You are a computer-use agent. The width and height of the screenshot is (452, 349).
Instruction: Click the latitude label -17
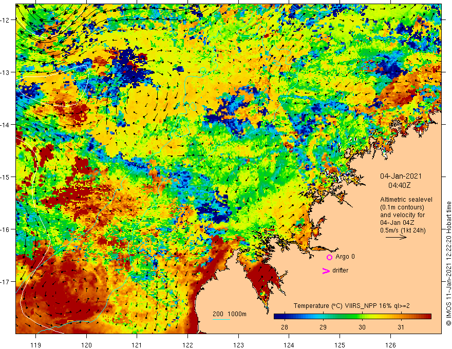coord(6,282)
